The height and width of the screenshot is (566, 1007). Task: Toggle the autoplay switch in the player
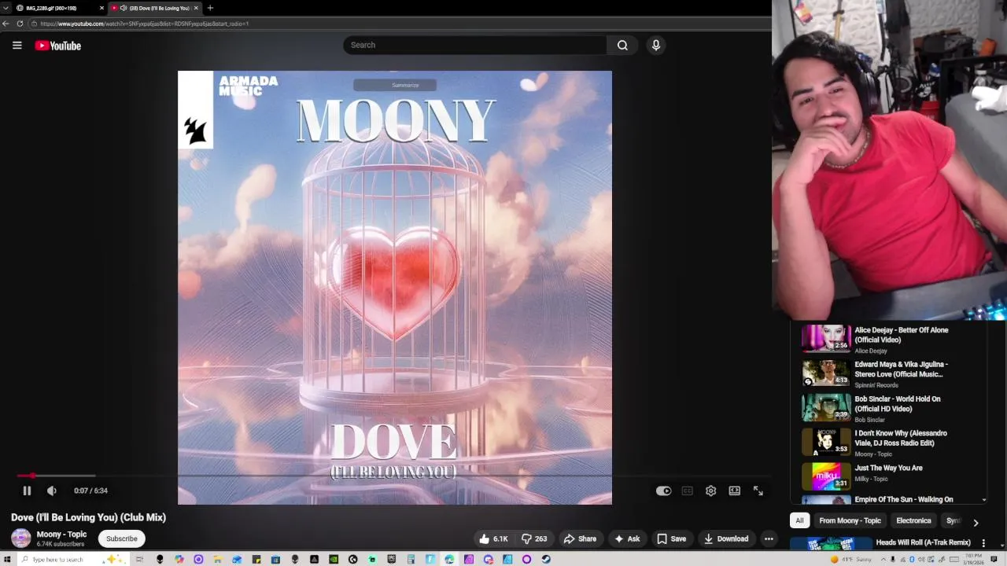[x=664, y=491]
